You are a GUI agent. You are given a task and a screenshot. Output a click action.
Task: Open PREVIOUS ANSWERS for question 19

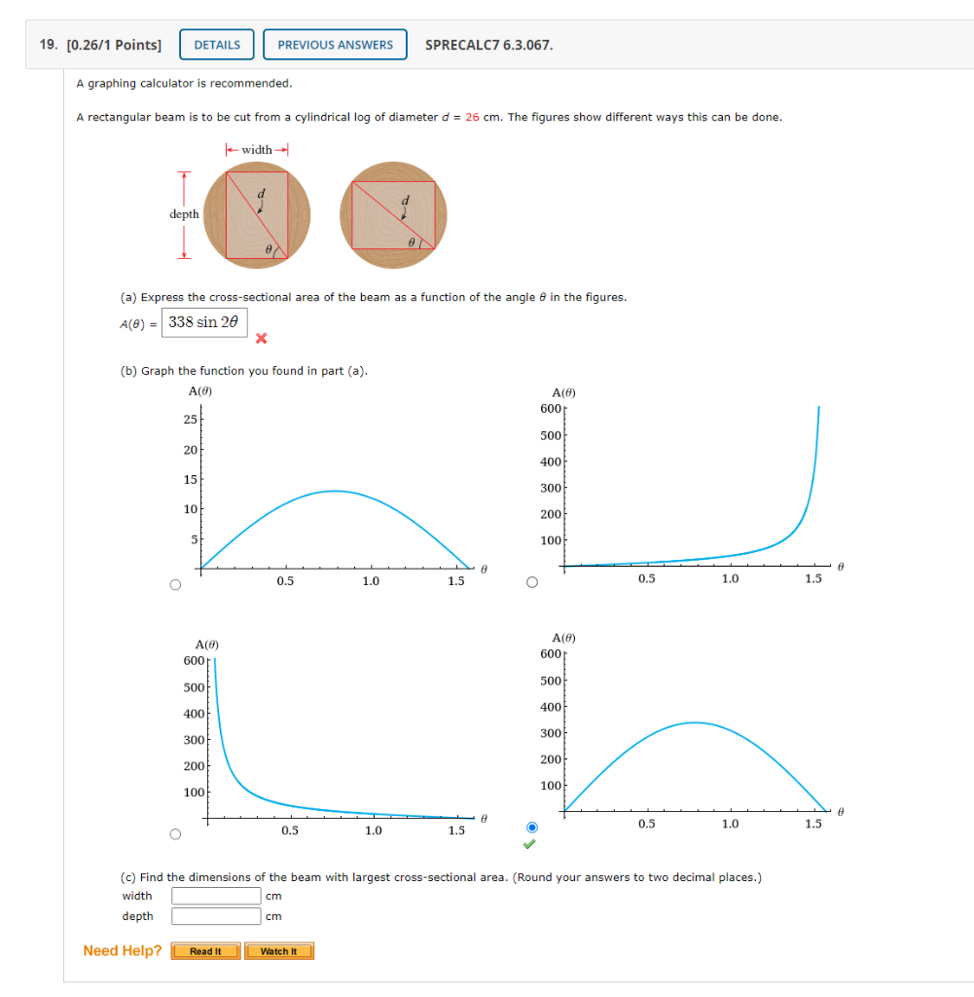point(335,45)
